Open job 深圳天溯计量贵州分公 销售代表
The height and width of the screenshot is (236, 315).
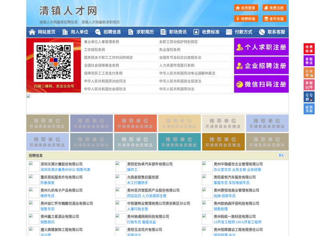tap(65, 170)
